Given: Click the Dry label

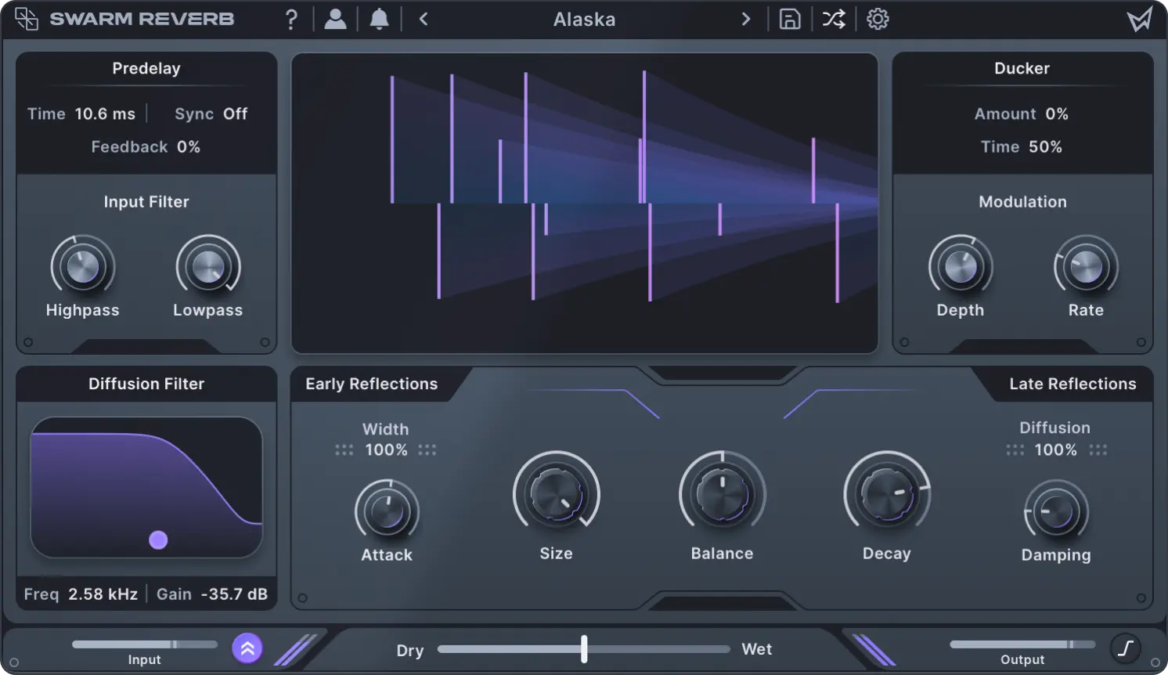Looking at the screenshot, I should (410, 650).
